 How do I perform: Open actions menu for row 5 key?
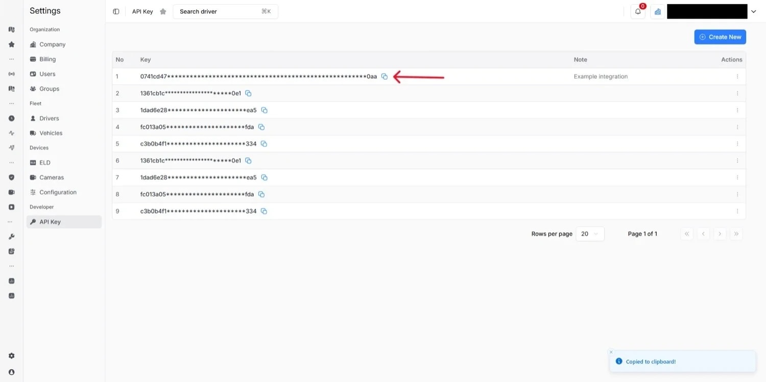click(737, 144)
